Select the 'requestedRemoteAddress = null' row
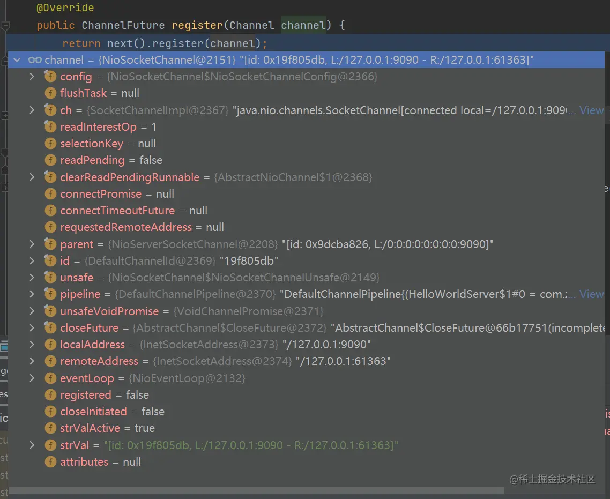Viewport: 610px width, 499px height. click(306, 227)
